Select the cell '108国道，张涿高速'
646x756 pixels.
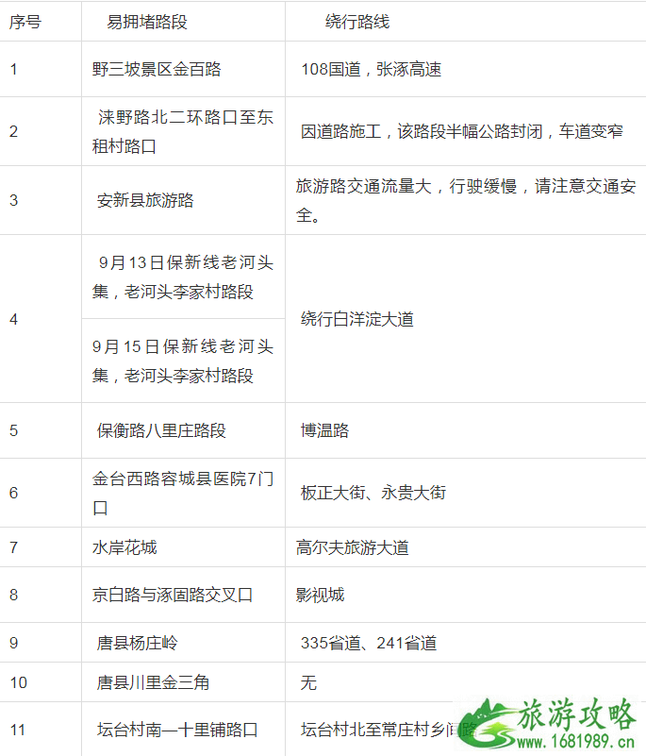[x=465, y=69]
